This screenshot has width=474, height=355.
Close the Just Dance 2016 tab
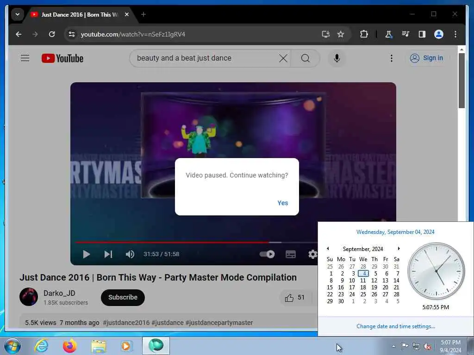pyautogui.click(x=127, y=14)
